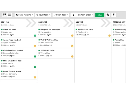This screenshot has height=94, width=126.
Task: Click the green smiley on Mike Smith New Deal
Action: [x=35, y=67]
